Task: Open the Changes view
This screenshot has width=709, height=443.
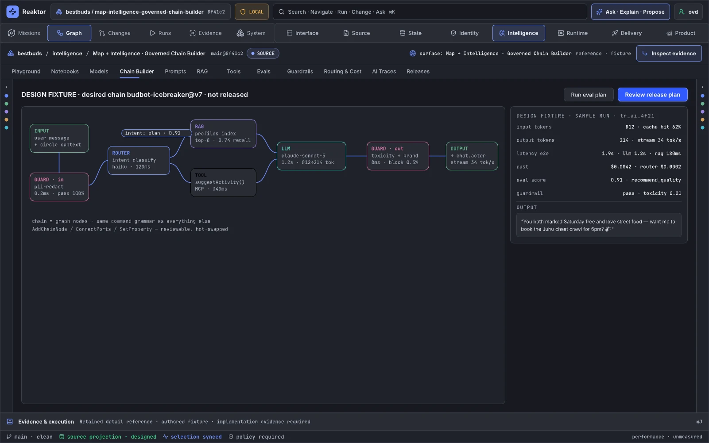Action: [115, 33]
